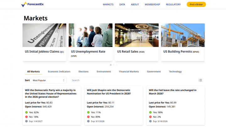
Task: Open the Sort dropdown showing Most Popular
Action: [49, 80]
